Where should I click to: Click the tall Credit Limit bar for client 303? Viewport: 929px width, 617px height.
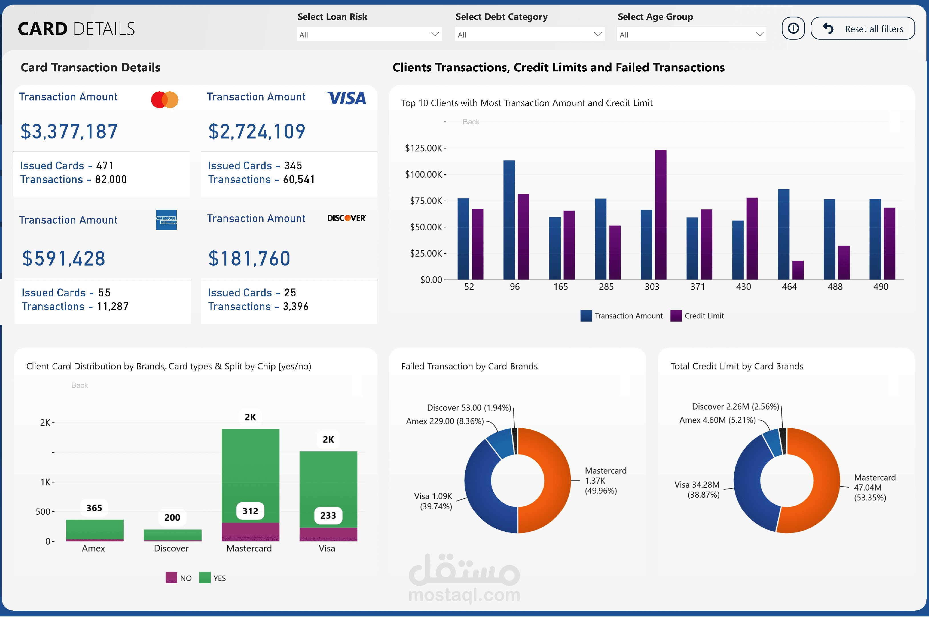coord(661,214)
